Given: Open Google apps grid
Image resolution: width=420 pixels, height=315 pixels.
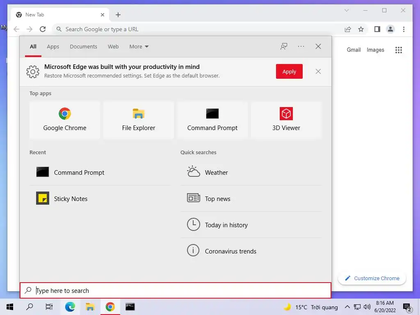Looking at the screenshot, I should click(399, 50).
